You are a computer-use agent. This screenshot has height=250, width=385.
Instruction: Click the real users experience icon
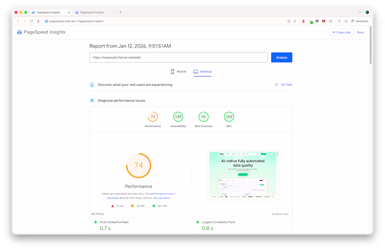[92, 85]
